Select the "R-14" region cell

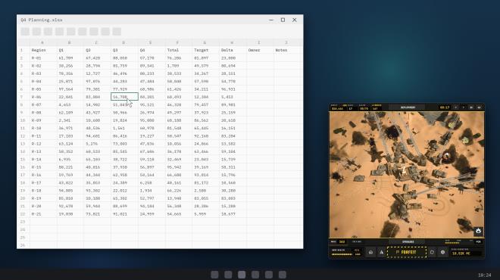(43, 159)
